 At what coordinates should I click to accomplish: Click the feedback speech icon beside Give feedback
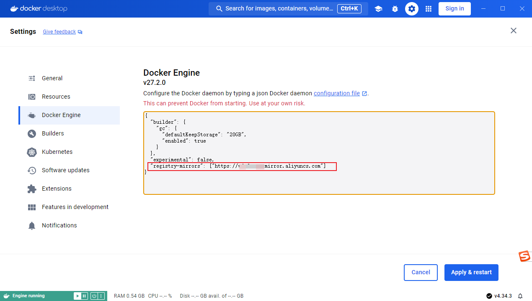[80, 32]
